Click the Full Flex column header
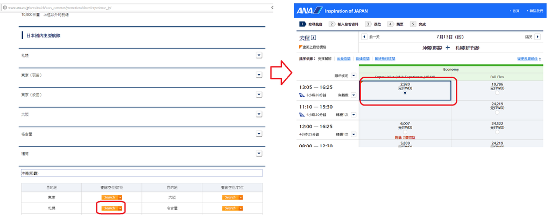This screenshot has width=551, height=215. tap(497, 77)
